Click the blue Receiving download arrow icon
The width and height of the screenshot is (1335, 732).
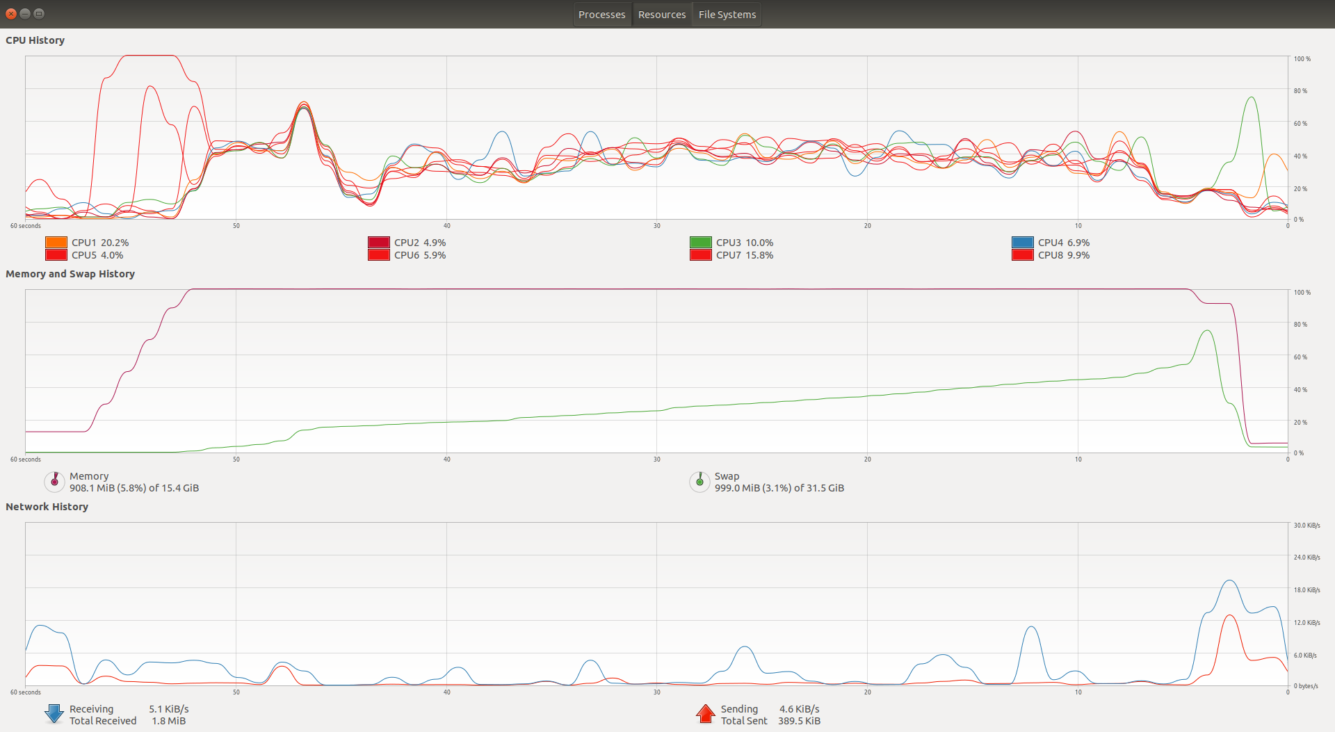(x=54, y=714)
